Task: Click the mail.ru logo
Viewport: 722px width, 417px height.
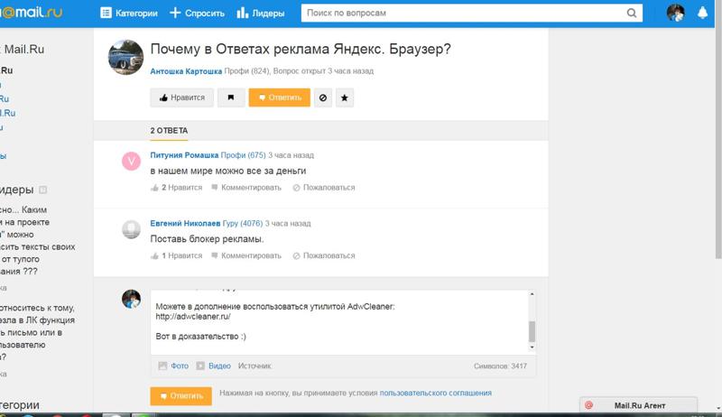Action: coord(32,13)
